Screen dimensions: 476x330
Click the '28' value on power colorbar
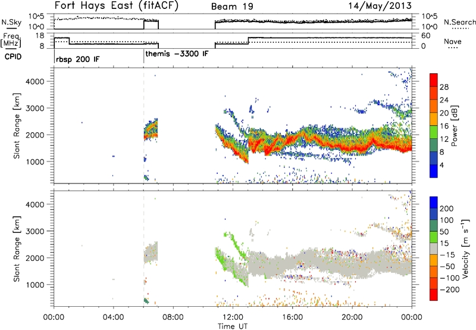pyautogui.click(x=444, y=87)
